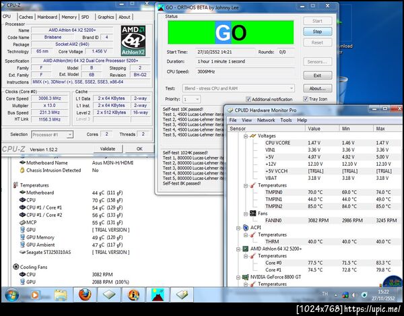Screen dimensions: 404x316
Task: Click the GPU Memory icon in temperatures list
Action: (x=22, y=237)
